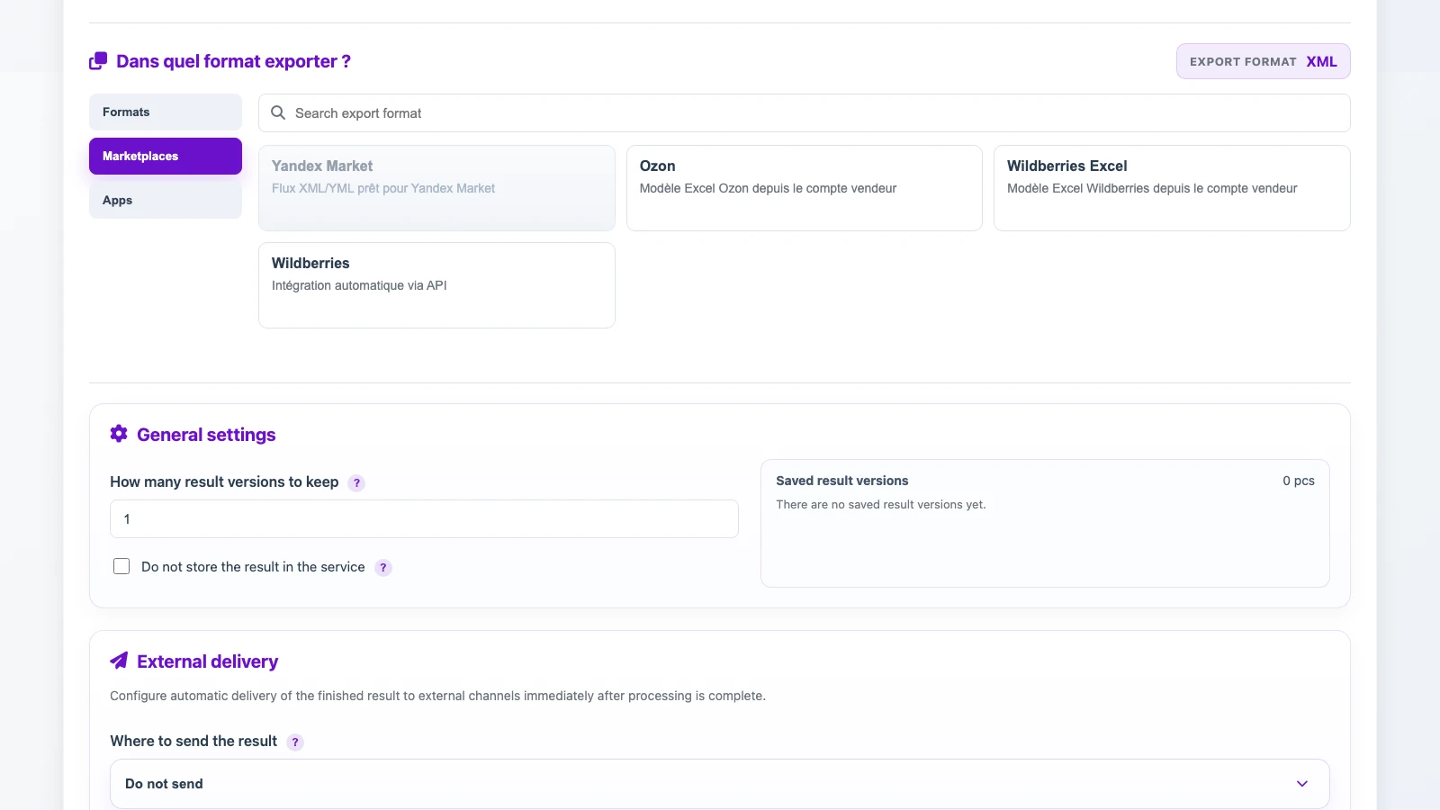Screen dimensions: 1440x810
Task: Click the export format copy icon
Action: [98, 61]
